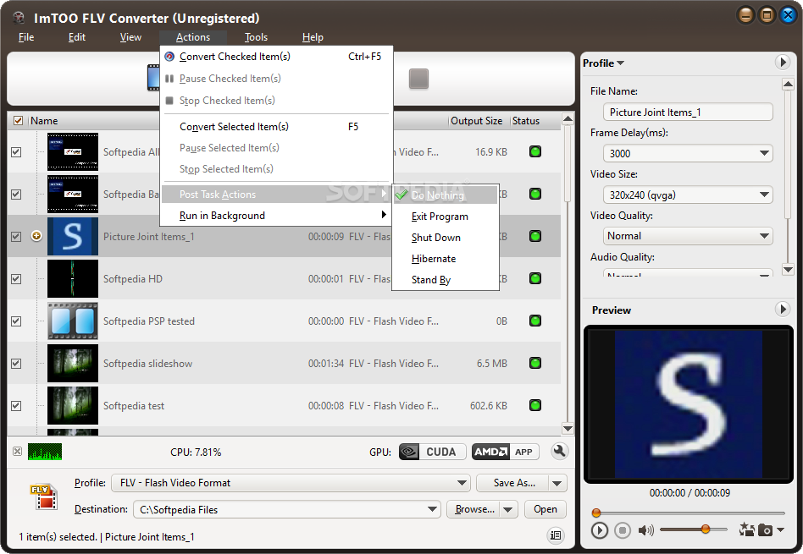Open the Save As arrow dropdown

coord(557,483)
